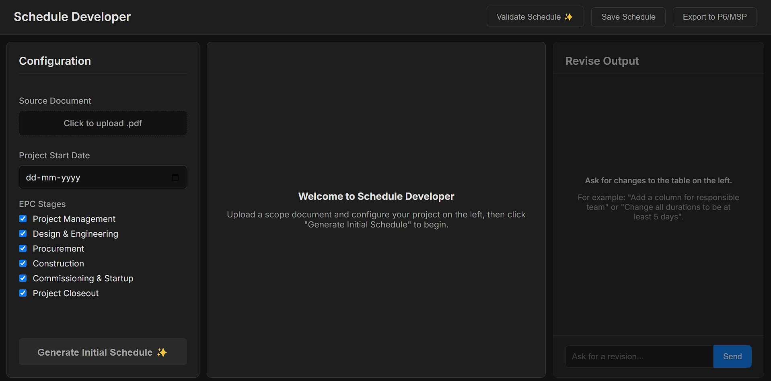The width and height of the screenshot is (771, 381).
Task: Click the Generate Initial Schedule button
Action: [x=103, y=352]
